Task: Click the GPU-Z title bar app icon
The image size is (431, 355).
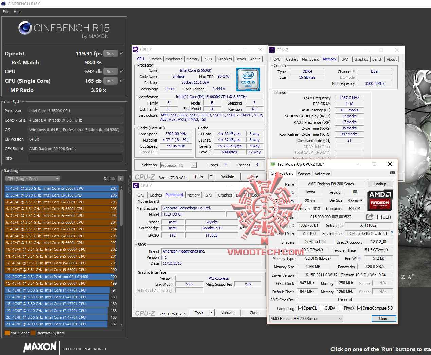Action: (x=273, y=164)
